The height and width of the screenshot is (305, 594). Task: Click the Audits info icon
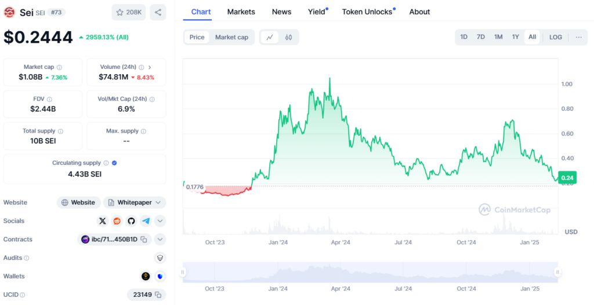27,258
